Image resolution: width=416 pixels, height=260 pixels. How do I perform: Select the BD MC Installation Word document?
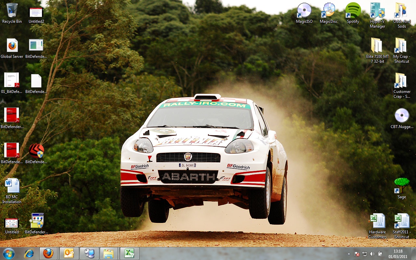pyautogui.click(x=12, y=191)
